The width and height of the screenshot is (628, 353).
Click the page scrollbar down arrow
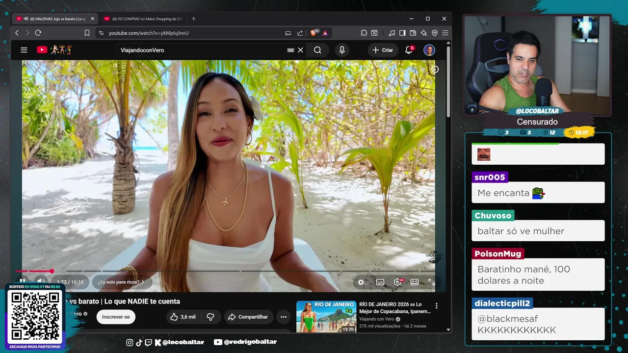click(x=448, y=330)
